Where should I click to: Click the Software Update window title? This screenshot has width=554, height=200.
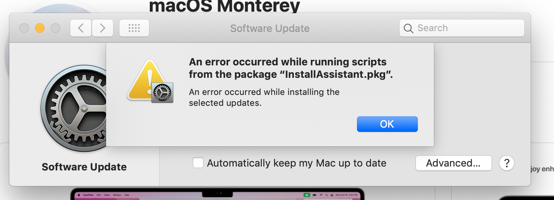pos(270,28)
